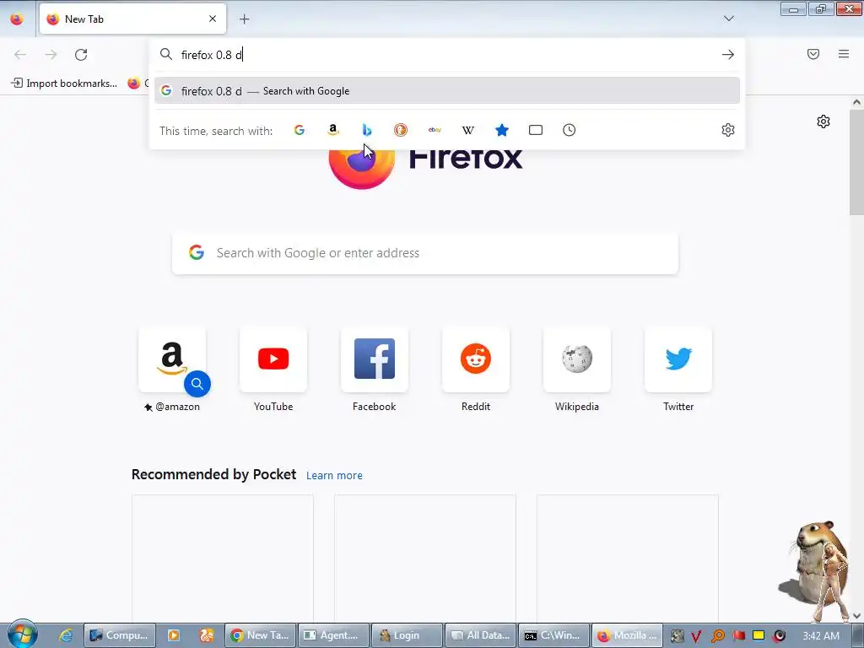Open the Firefox application menu

844,54
